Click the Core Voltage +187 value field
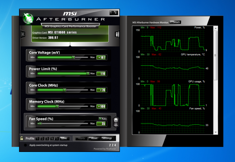Viewport: 235px width, 162px height. click(x=101, y=57)
